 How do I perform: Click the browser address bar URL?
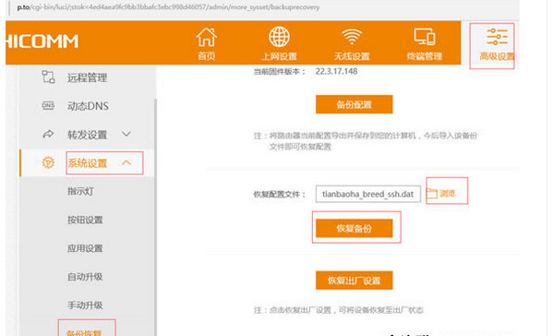point(168,7)
